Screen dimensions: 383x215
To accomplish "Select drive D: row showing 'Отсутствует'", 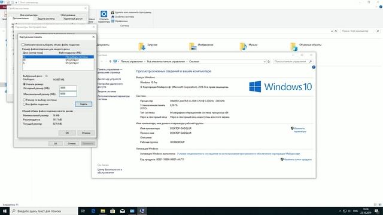I will point(58,60).
